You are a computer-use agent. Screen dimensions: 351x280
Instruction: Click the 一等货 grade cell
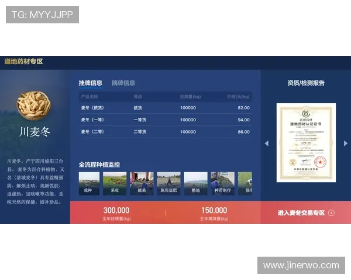[140, 120]
